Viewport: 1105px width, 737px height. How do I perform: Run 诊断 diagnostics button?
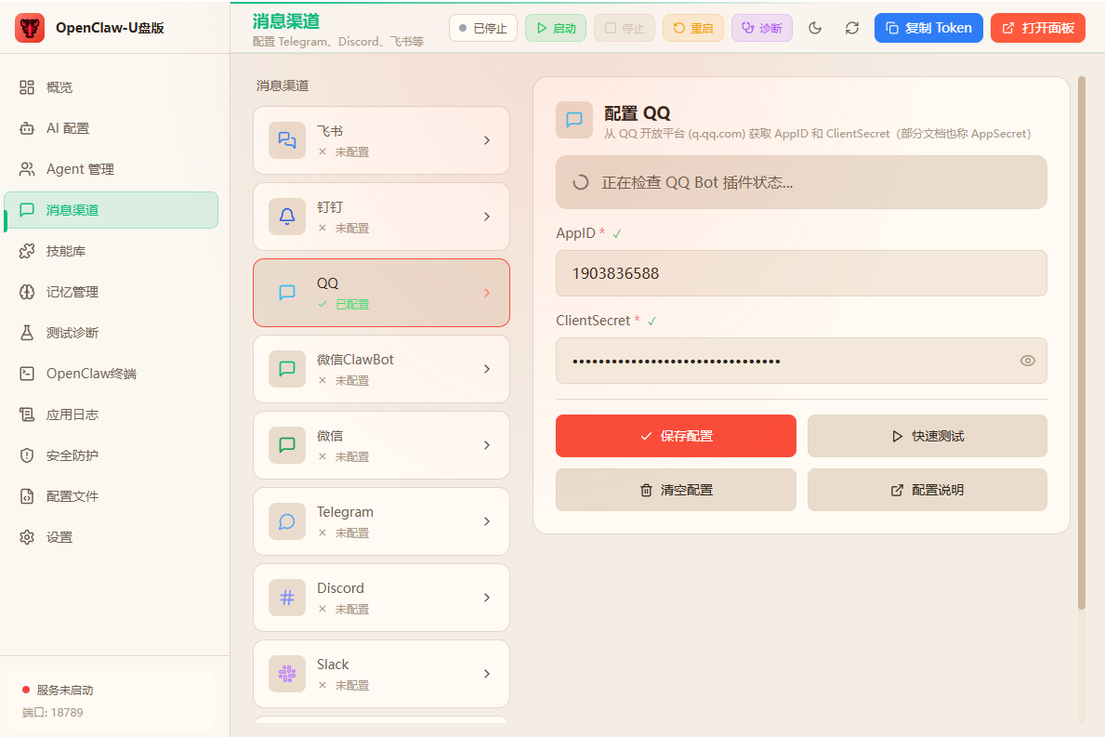[762, 28]
